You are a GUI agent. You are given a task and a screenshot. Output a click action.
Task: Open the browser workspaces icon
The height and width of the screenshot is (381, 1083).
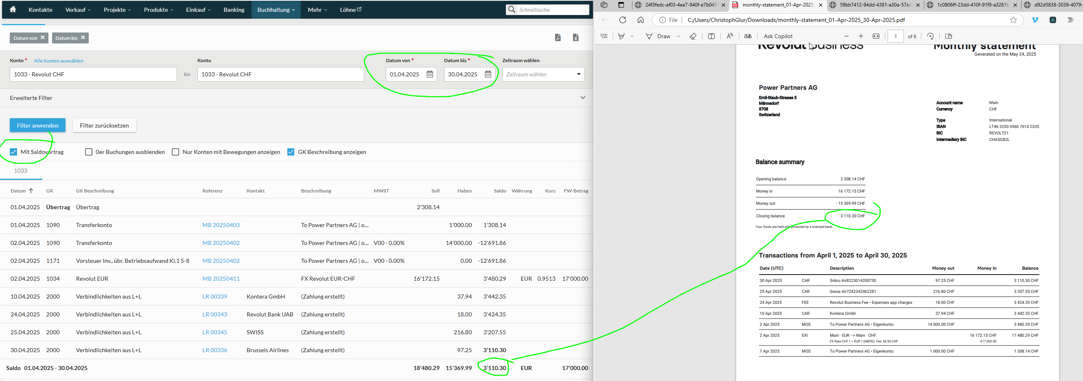(604, 5)
